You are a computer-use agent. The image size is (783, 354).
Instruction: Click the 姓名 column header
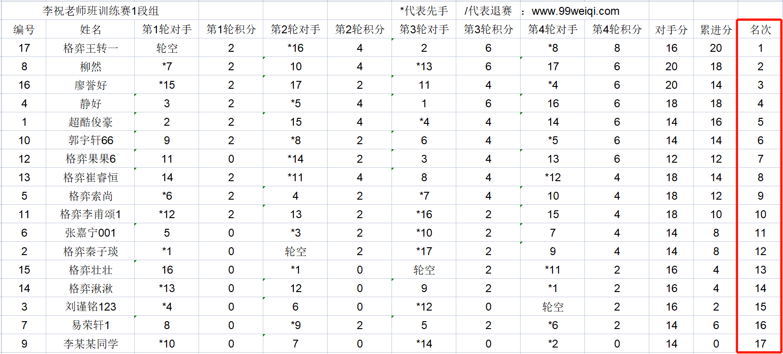click(91, 30)
